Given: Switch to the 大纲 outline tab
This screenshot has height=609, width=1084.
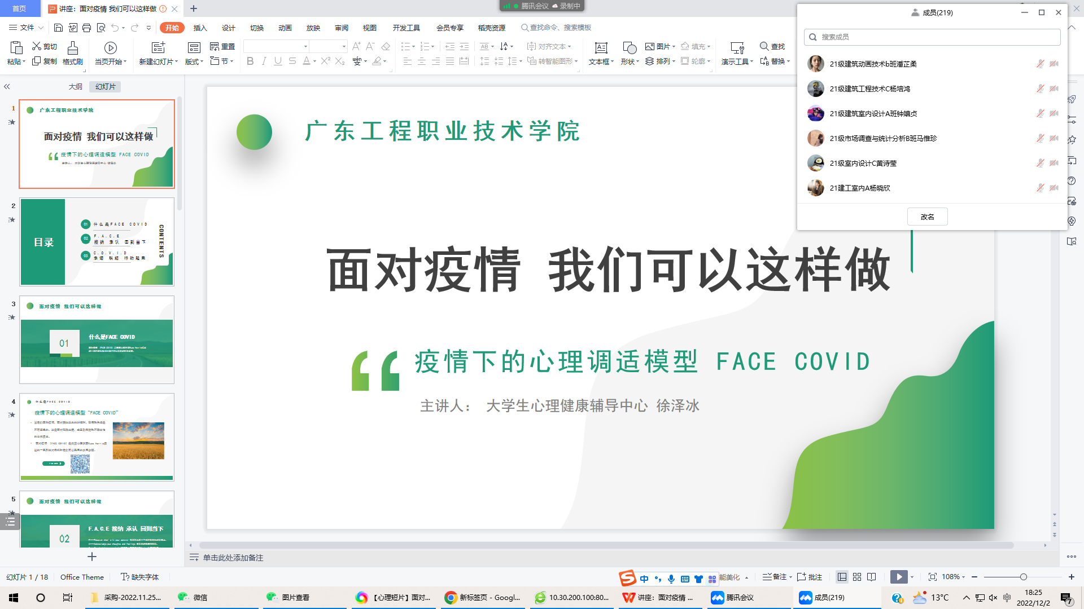Looking at the screenshot, I should [75, 86].
